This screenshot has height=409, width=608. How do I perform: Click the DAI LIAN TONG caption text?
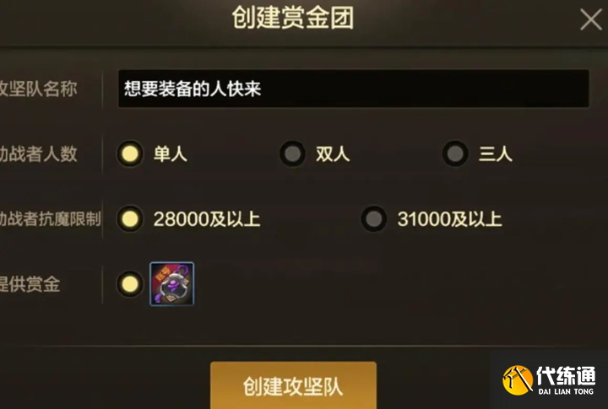(566, 391)
